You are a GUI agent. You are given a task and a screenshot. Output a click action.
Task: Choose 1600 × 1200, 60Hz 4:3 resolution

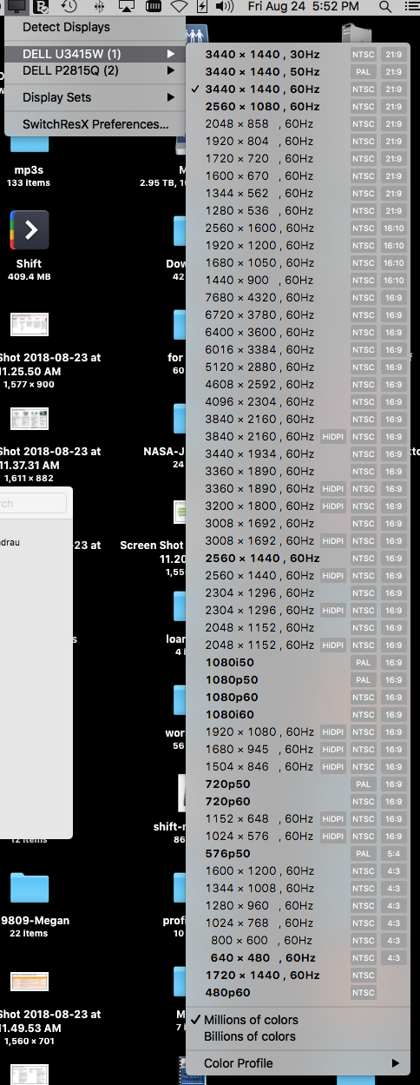298,870
